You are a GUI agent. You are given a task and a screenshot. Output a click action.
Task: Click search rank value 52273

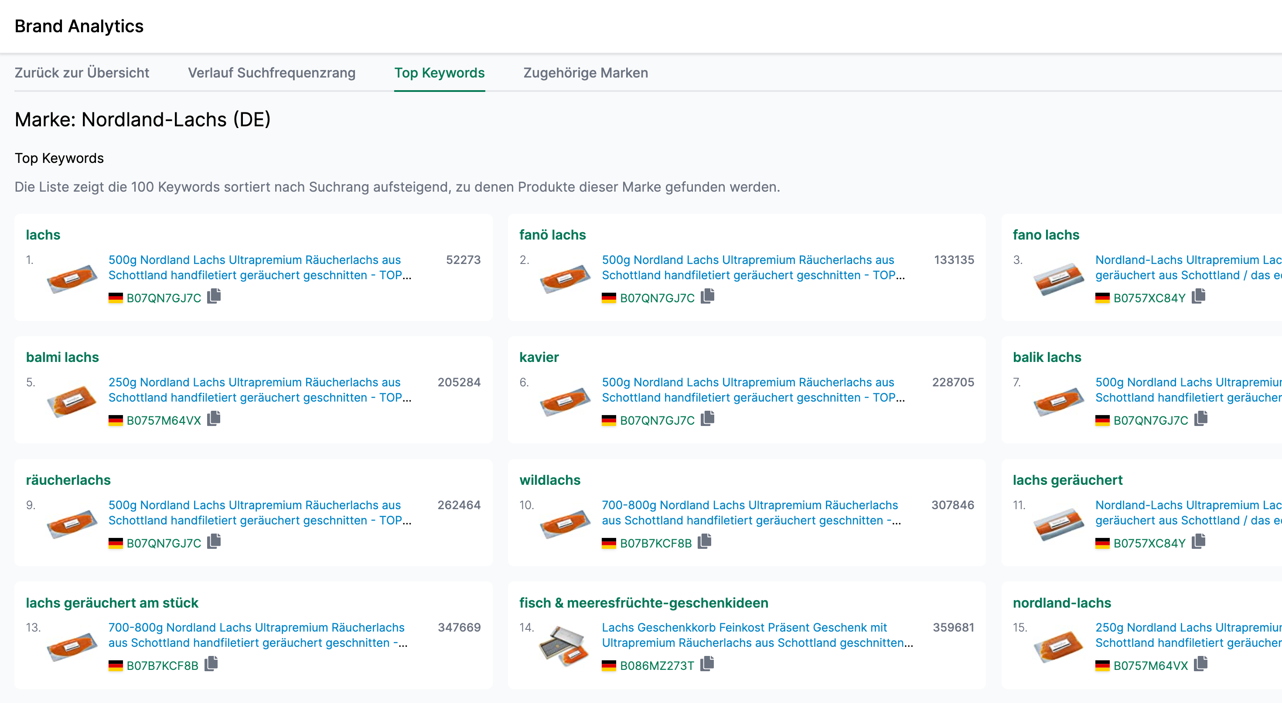(464, 260)
